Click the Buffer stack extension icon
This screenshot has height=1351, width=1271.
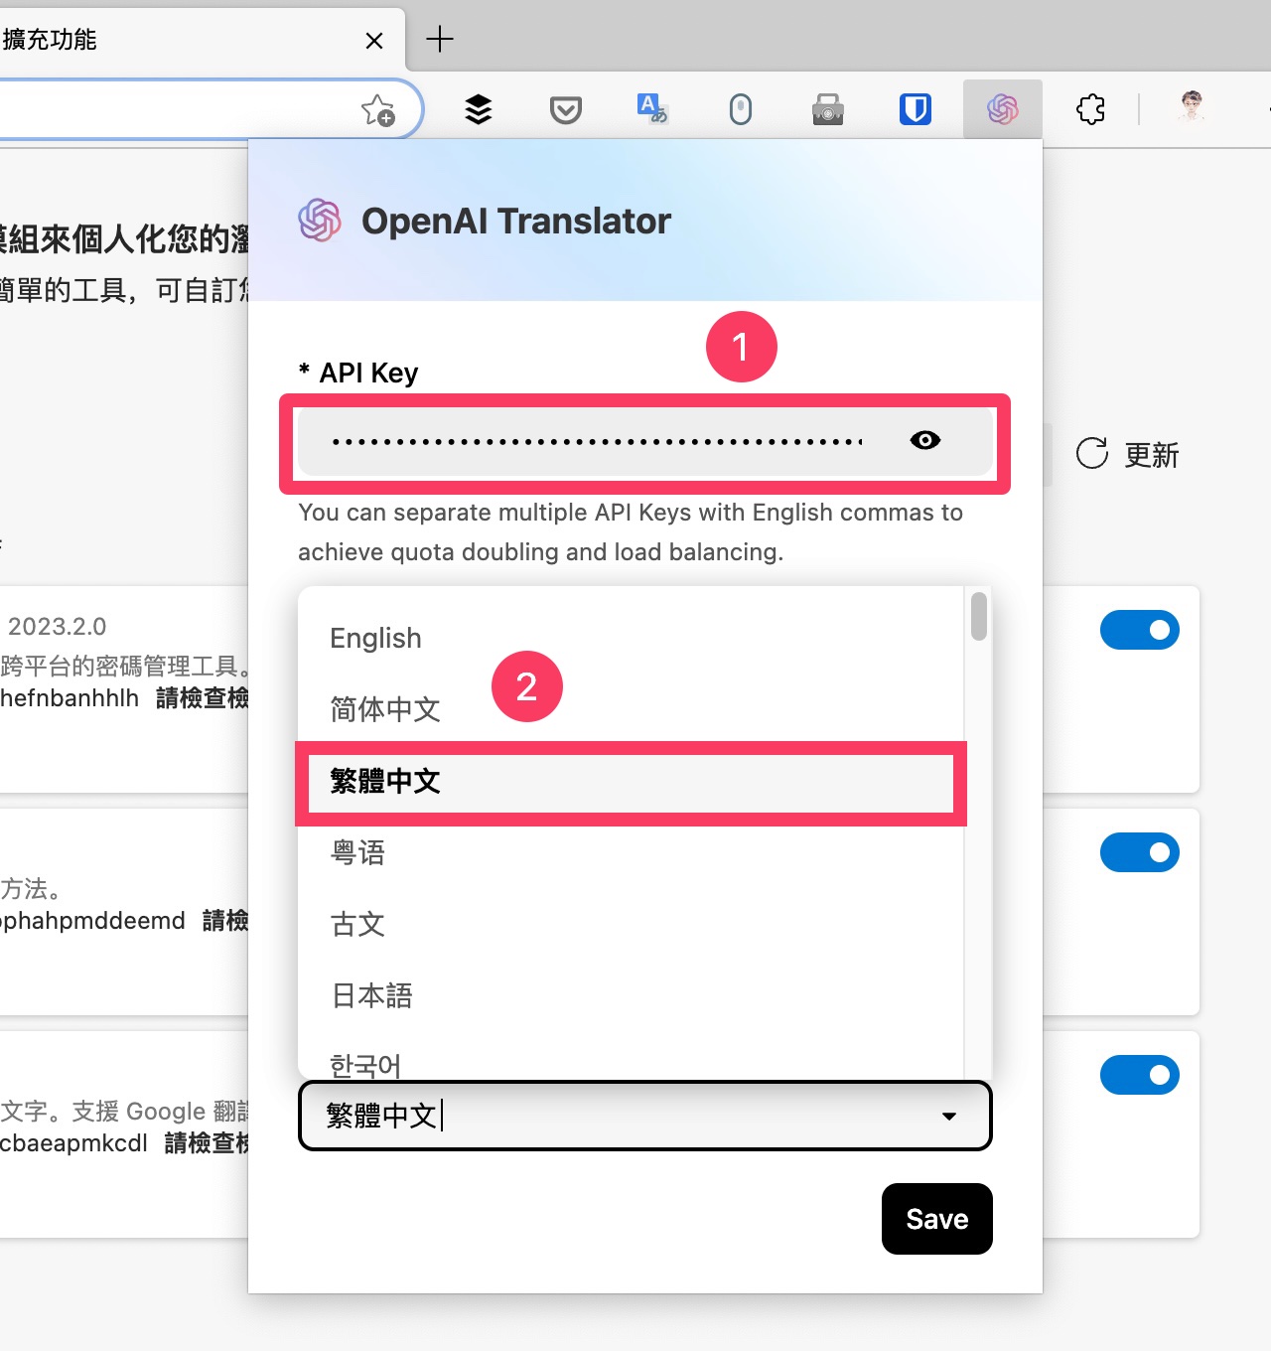pos(478,109)
